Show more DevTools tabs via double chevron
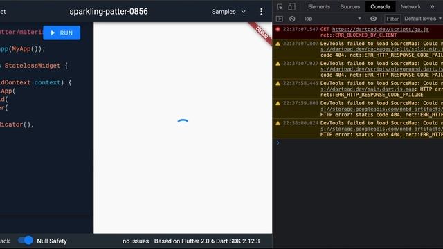The height and width of the screenshot is (249, 443). point(432,6)
